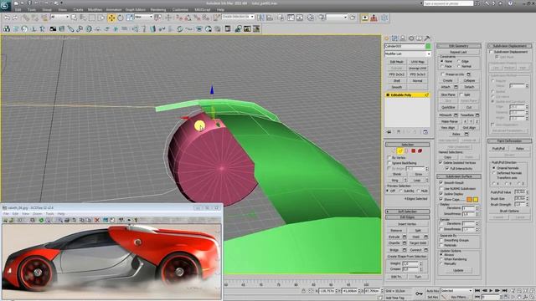
Task: Collapse the Edit Edges rollout
Action: [x=408, y=217]
